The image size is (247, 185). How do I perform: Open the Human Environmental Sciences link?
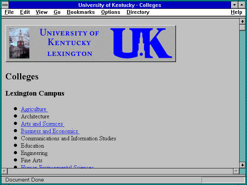pos(57,167)
